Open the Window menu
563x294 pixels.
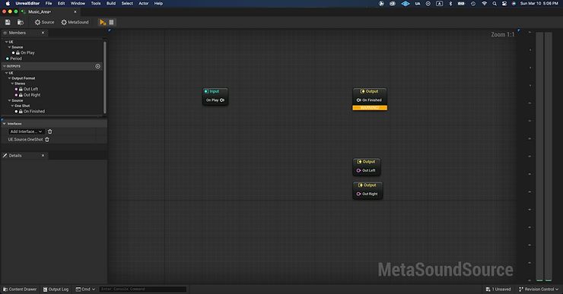point(78,4)
